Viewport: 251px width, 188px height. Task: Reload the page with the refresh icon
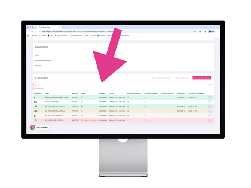pos(36,31)
